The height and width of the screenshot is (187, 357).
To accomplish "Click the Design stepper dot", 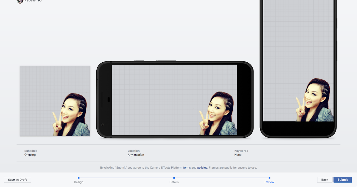I will 79,178.
